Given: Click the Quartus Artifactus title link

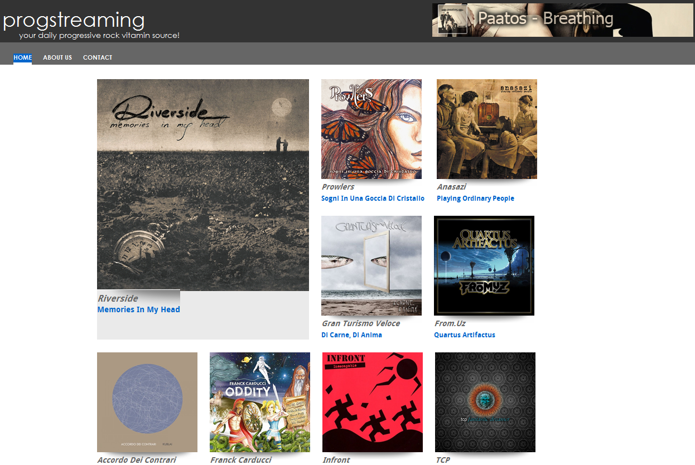Looking at the screenshot, I should (x=465, y=335).
